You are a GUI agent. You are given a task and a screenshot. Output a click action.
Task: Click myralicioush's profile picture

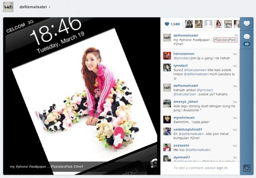(x=167, y=119)
